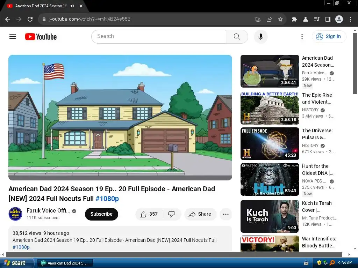
Task: Open The Universe: Pulsars thumbnail
Action: coord(270,143)
